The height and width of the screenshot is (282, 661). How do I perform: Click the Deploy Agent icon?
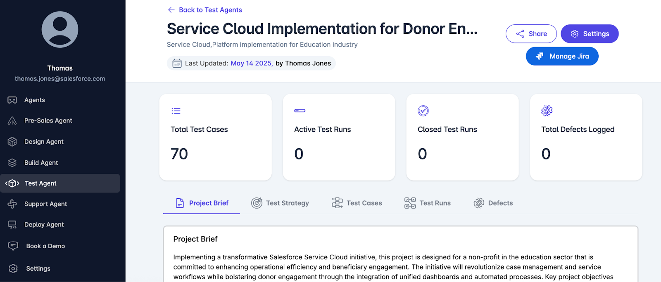pos(12,225)
